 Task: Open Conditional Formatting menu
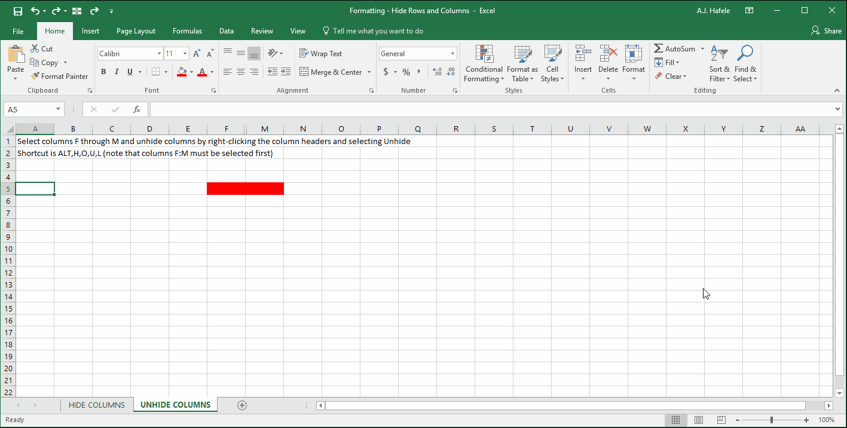point(484,64)
